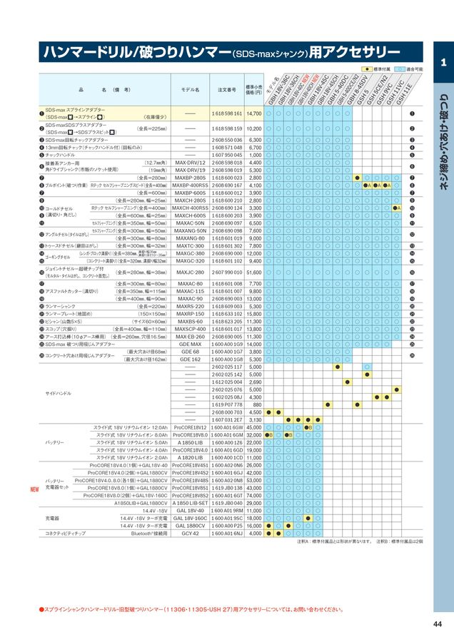454x642 pixels.
Task: Click the 注文番号 column header
Action: point(227,90)
